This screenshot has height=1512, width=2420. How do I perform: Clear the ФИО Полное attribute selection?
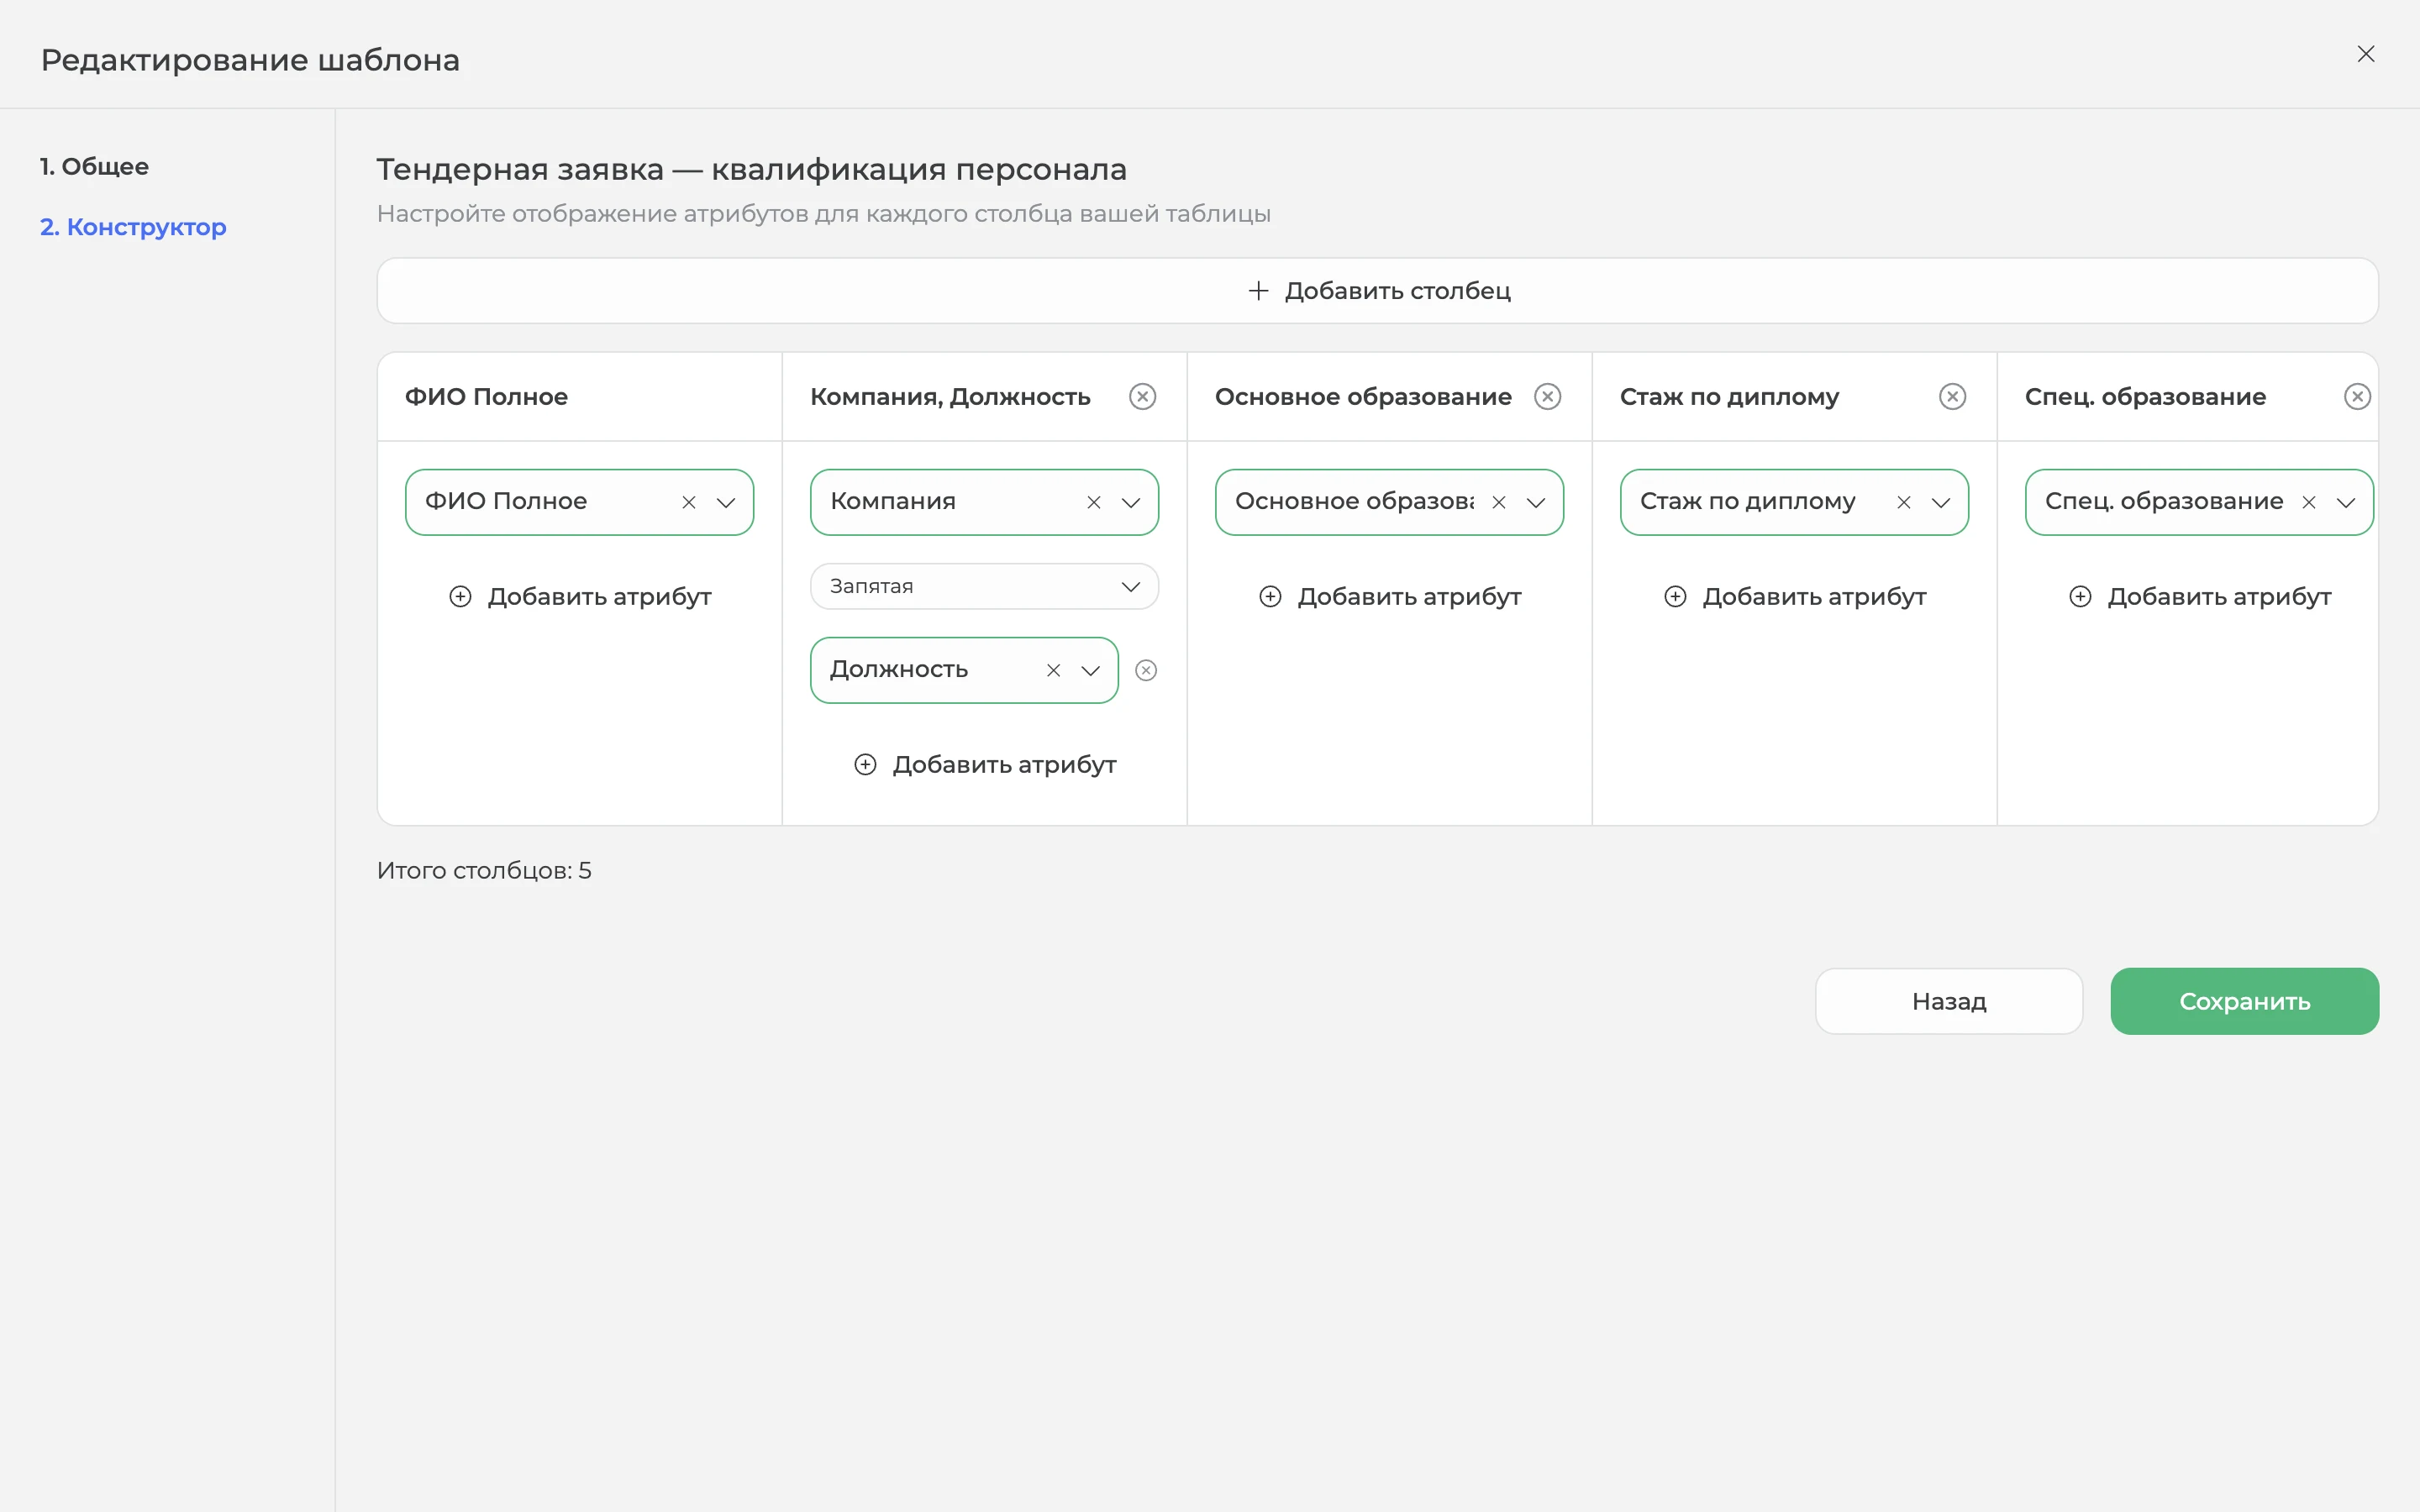[x=688, y=502]
